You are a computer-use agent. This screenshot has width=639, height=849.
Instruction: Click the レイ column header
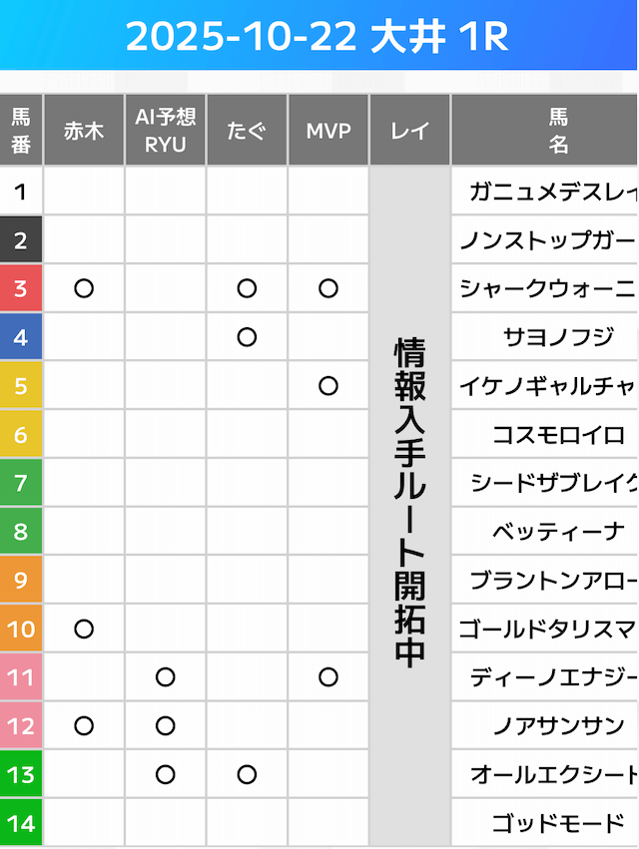pyautogui.click(x=409, y=131)
